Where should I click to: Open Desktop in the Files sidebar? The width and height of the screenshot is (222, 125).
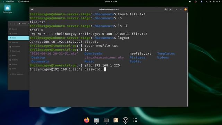18,42
